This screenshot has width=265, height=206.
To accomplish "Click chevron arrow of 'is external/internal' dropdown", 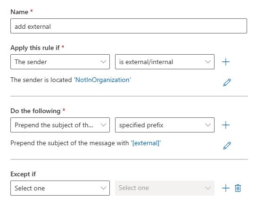I will click(208, 62).
